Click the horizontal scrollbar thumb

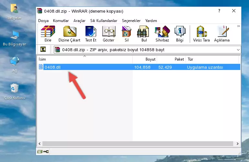click(138, 144)
